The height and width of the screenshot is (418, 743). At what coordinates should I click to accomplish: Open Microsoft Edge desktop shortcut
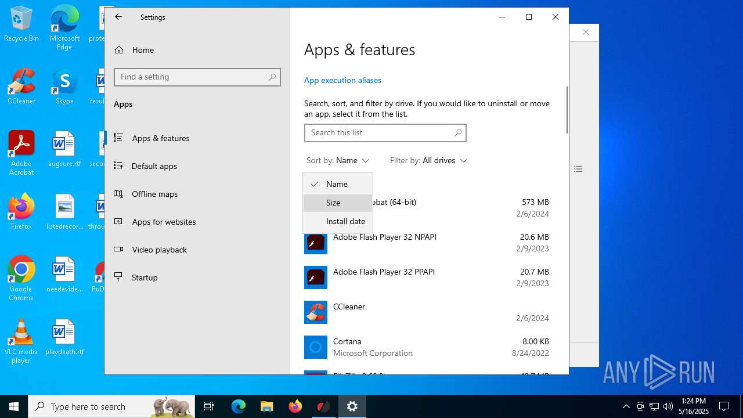click(64, 27)
